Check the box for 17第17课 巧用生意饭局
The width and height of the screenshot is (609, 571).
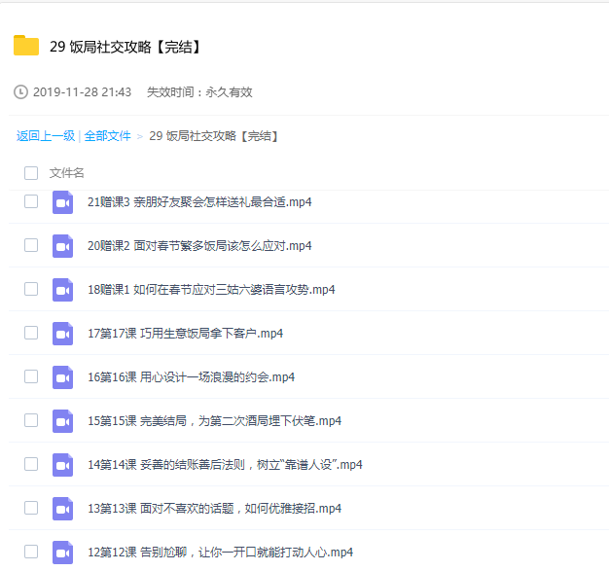(x=31, y=333)
